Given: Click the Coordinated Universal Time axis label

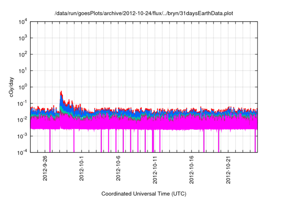Looking at the screenshot, I should (143, 194).
